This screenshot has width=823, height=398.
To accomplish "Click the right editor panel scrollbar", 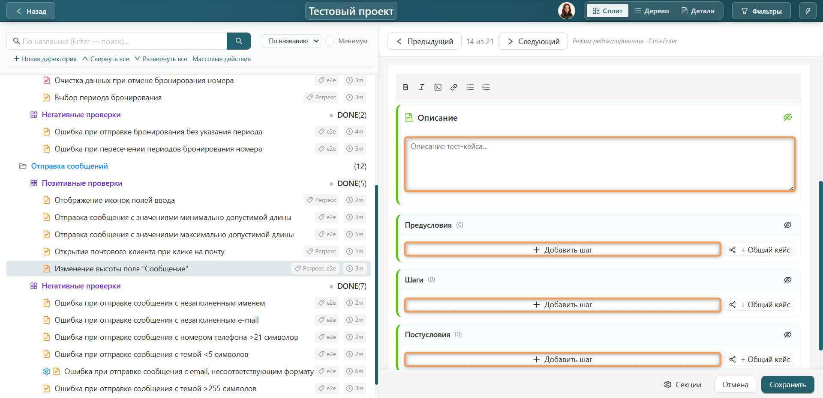I will point(820,265).
